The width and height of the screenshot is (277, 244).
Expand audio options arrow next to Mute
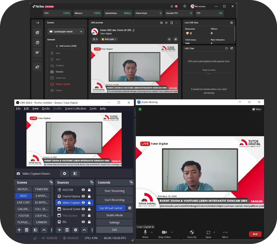coord(152,232)
